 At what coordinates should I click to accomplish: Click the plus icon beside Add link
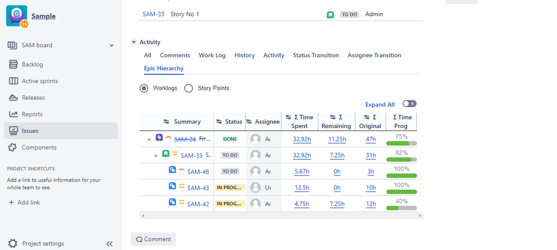click(x=11, y=203)
